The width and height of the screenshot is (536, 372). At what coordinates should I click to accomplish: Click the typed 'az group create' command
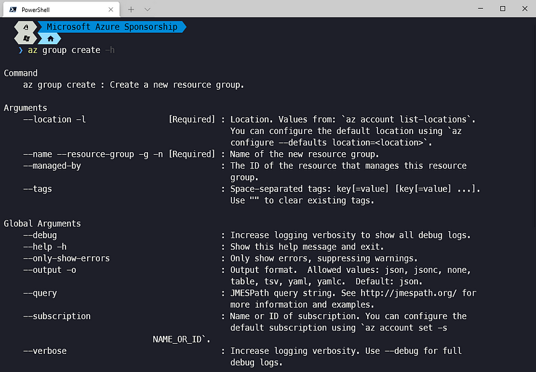[x=64, y=50]
